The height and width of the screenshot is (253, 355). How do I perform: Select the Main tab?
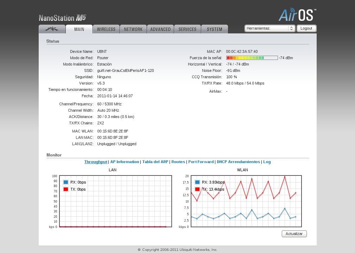pyautogui.click(x=79, y=29)
